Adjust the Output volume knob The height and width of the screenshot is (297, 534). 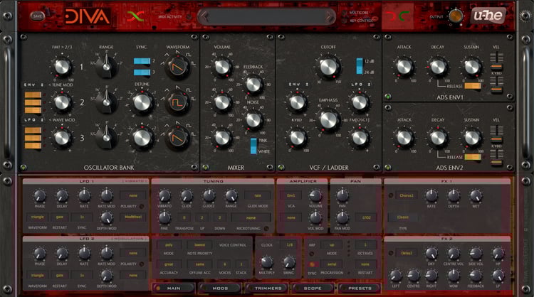tap(456, 16)
